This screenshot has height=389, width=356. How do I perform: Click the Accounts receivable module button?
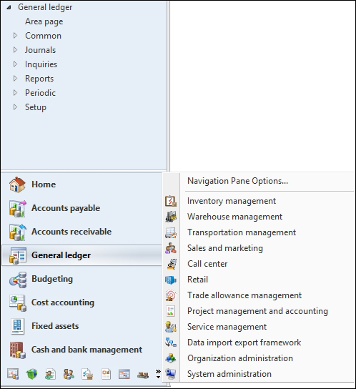pos(81,232)
